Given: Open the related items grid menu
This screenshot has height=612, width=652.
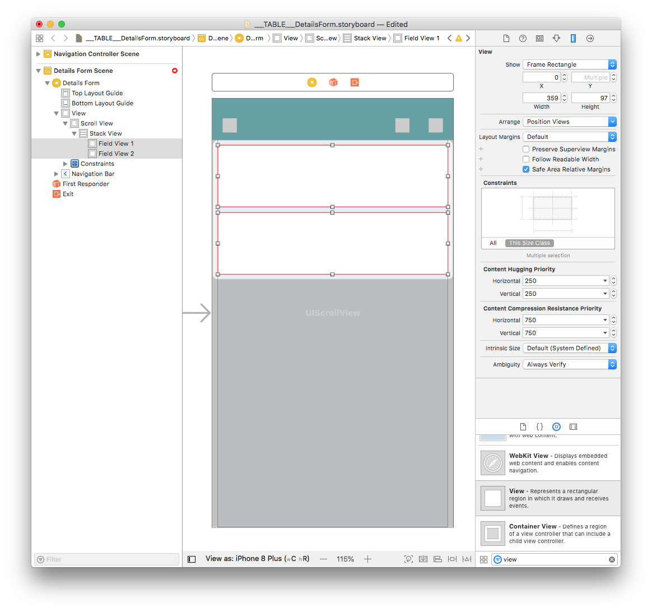Looking at the screenshot, I should click(40, 38).
